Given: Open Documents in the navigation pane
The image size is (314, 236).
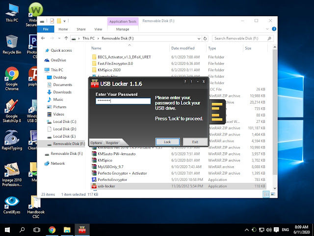Looking at the screenshot, I should coord(62,85).
